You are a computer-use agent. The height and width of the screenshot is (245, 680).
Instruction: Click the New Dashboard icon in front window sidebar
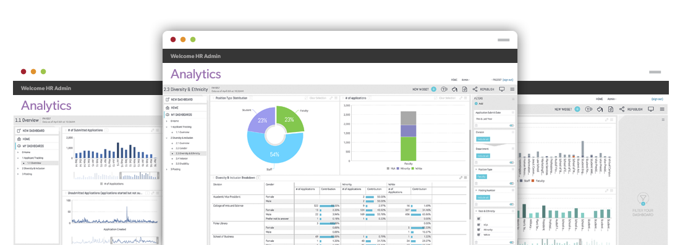(x=167, y=99)
